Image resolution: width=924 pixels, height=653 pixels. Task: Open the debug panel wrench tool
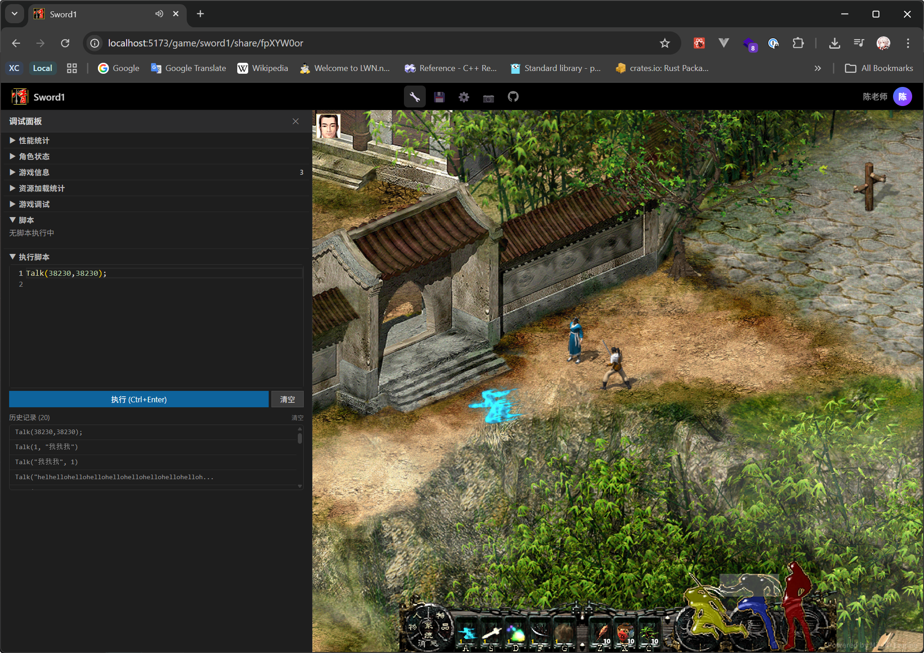coord(414,97)
